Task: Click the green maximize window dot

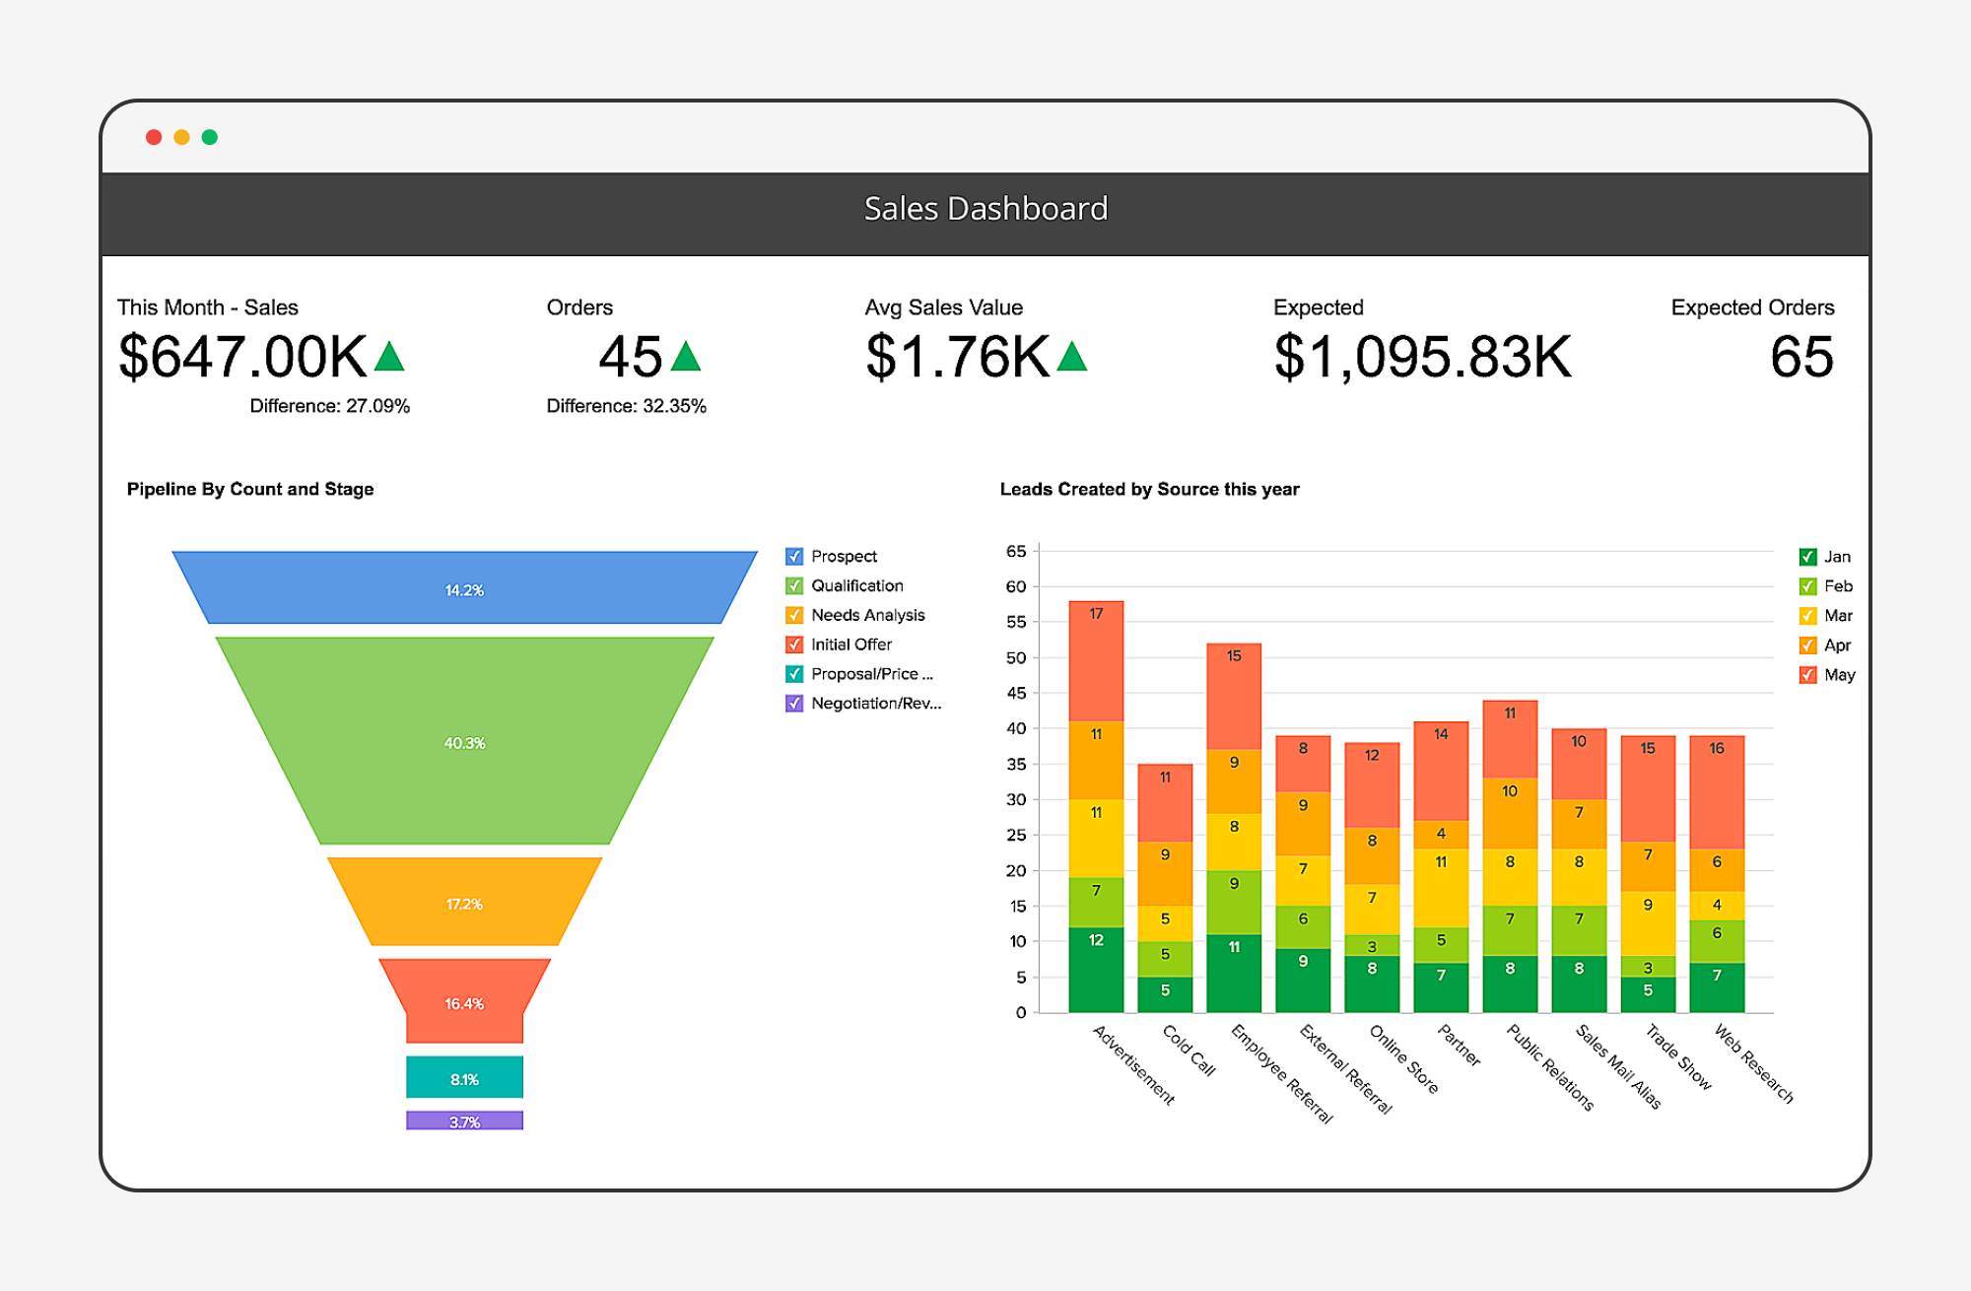Action: [x=210, y=137]
